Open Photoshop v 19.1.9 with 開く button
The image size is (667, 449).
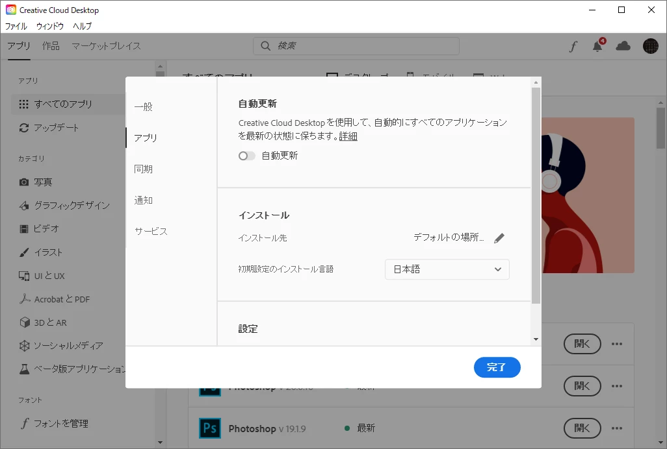pos(582,428)
